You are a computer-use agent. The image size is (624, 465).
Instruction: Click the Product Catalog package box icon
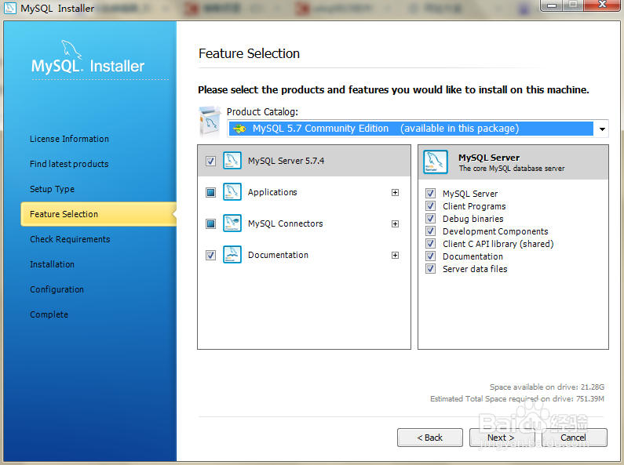click(210, 122)
